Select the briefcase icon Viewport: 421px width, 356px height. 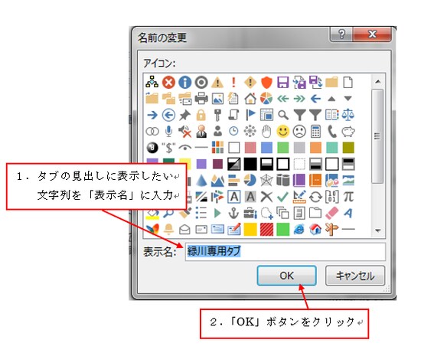[250, 213]
